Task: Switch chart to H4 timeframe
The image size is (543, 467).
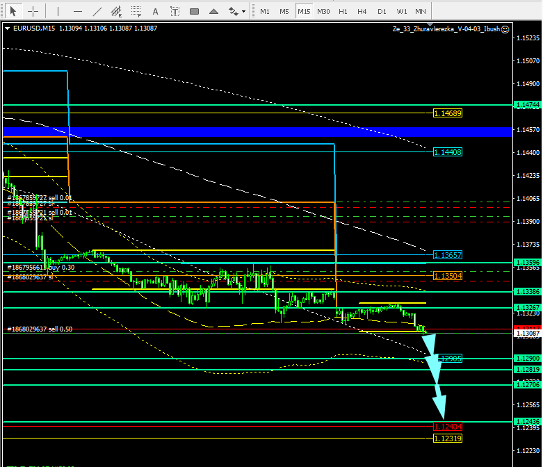Action: (x=362, y=11)
